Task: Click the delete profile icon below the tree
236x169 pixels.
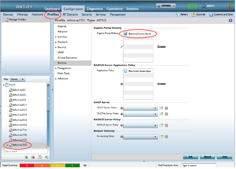Action: coord(33,157)
